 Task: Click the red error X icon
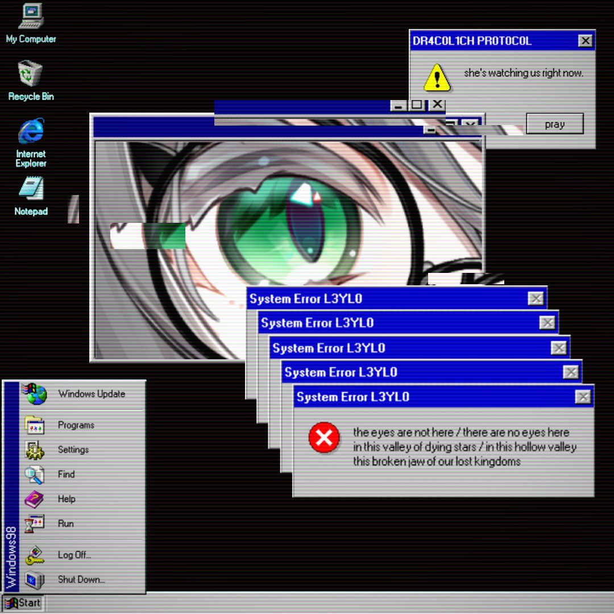(x=324, y=437)
